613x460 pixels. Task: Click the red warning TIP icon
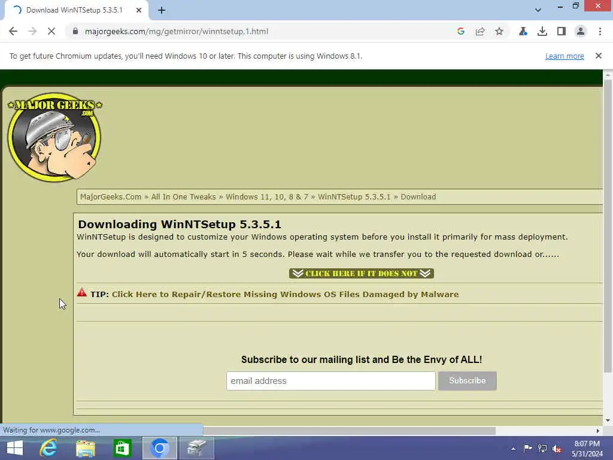[x=81, y=292]
